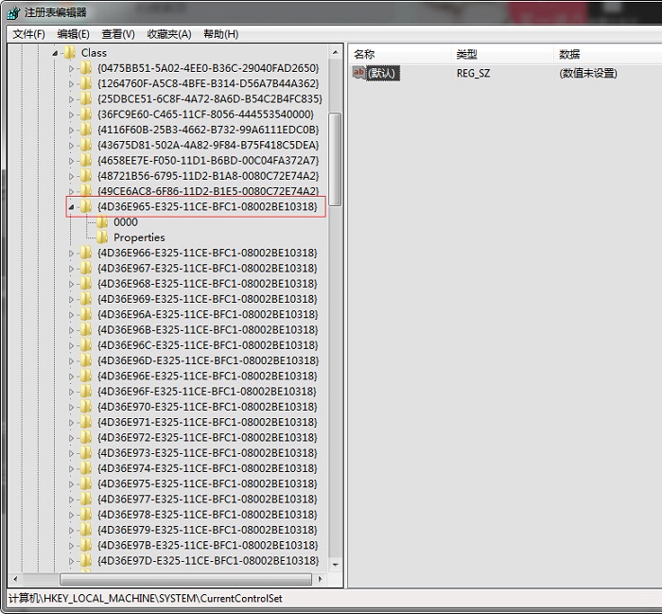Click the folder icon of {4116F60B-25B3-4662-B732-99A6111EDC0B}
The height and width of the screenshot is (614, 662).
coord(86,130)
